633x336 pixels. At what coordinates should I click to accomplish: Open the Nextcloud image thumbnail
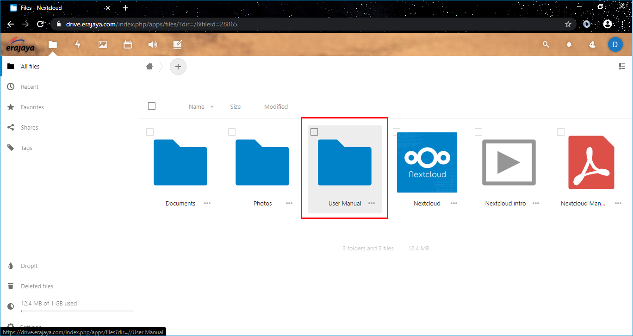(427, 162)
